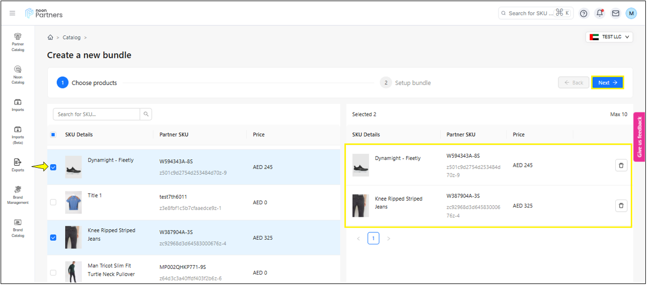This screenshot has height=285, width=648.
Task: Go to the next page arrow in pagination
Action: (x=389, y=239)
